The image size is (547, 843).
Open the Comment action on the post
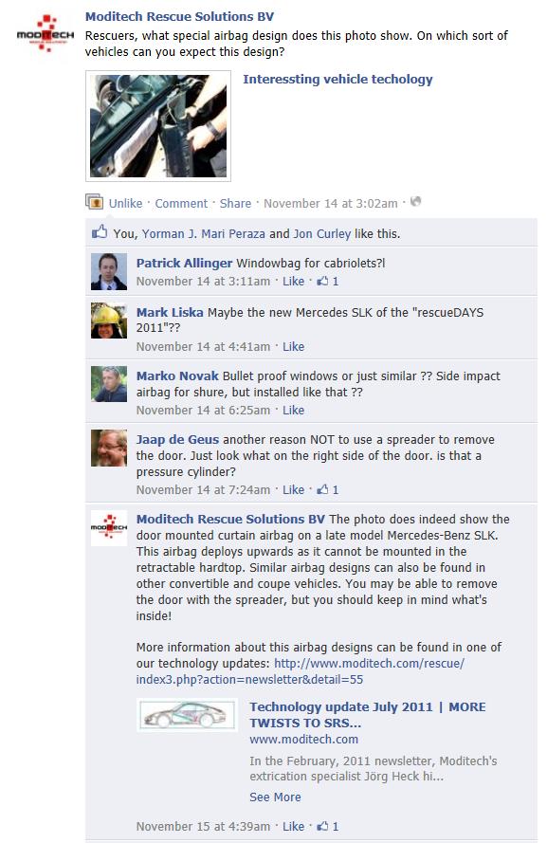pyautogui.click(x=181, y=203)
